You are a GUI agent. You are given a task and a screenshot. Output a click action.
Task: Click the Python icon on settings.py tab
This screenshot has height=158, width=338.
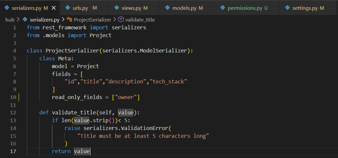tap(287, 8)
